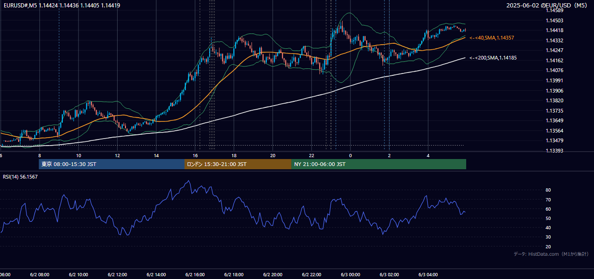Screen dimensions: 594x279
Task: Click the RSI axis value 40
Action: pos(548,228)
